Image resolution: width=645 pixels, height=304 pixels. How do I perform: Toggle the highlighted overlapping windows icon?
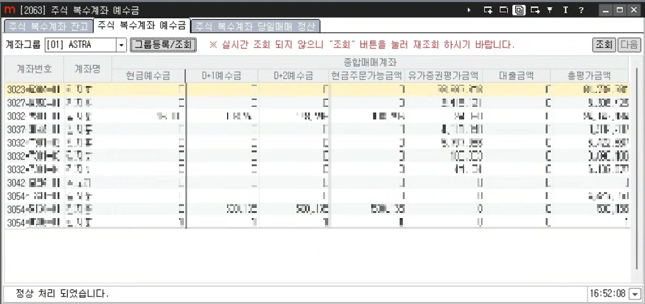pos(519,10)
